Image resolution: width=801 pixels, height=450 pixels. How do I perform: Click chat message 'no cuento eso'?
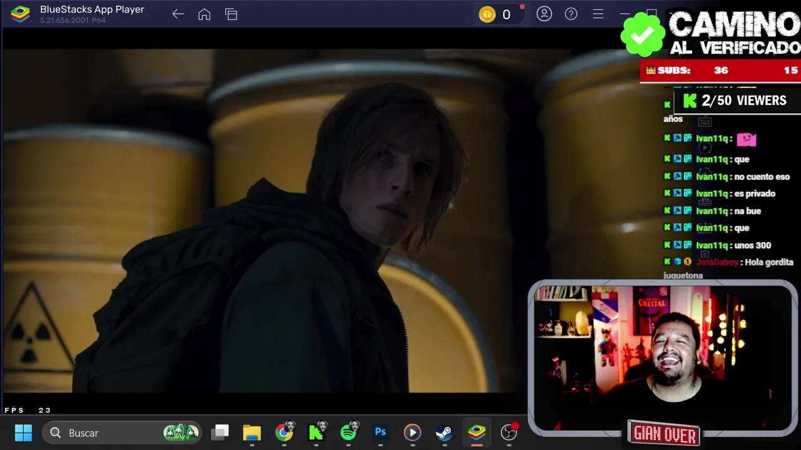762,176
